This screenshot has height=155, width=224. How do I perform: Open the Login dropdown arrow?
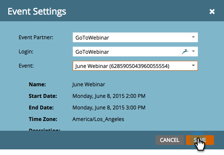[x=193, y=52]
